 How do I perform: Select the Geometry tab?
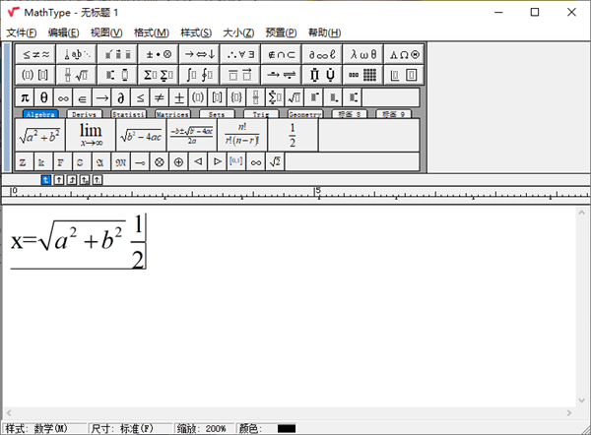pyautogui.click(x=304, y=114)
